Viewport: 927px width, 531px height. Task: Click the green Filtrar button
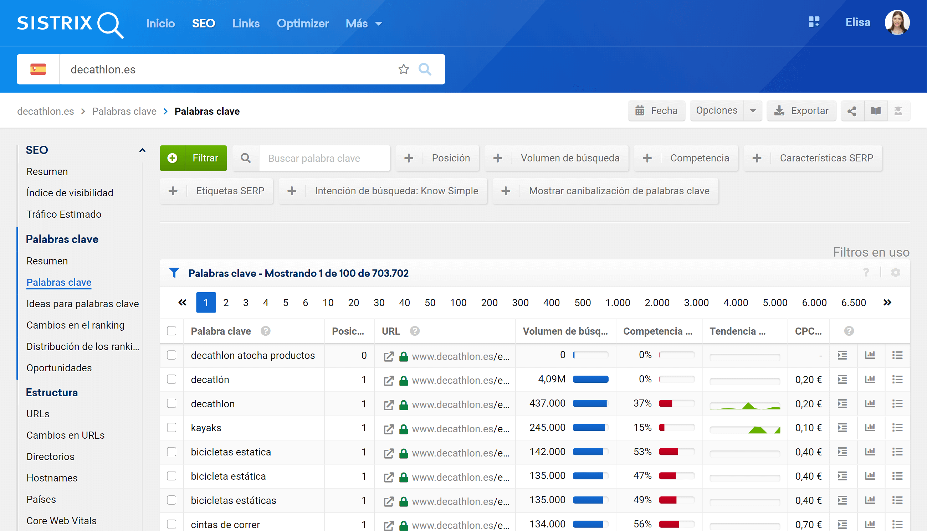click(x=193, y=158)
